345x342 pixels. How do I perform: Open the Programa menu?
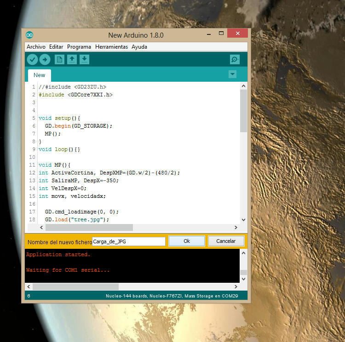(x=79, y=47)
